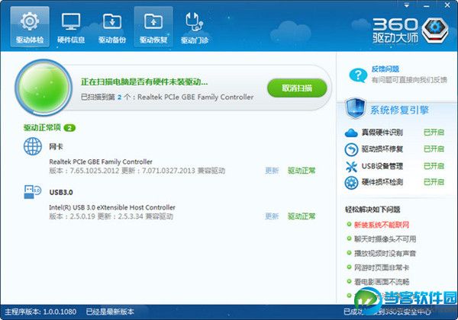This screenshot has height=320, width=458.
Task: Click the USB3.0 device icon
Action: tap(32, 192)
